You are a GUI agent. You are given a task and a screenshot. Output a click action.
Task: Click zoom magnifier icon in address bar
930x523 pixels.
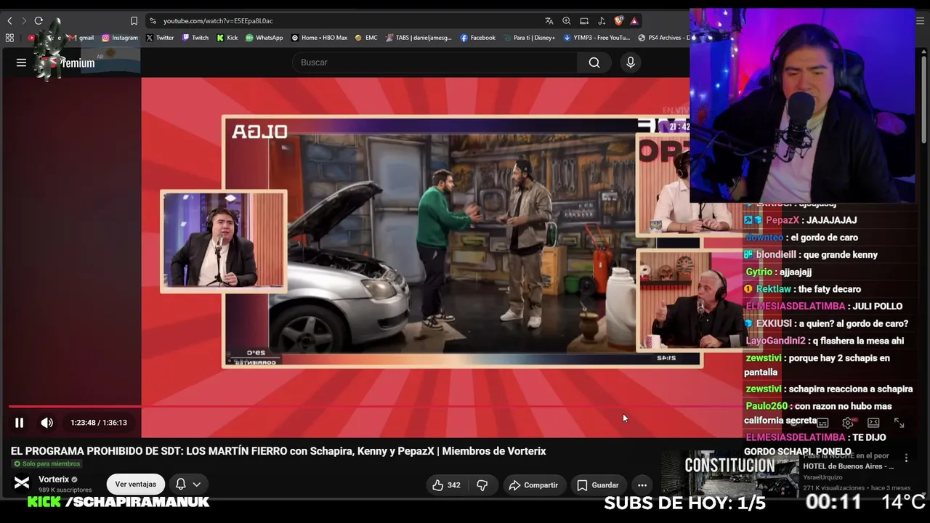click(x=567, y=21)
